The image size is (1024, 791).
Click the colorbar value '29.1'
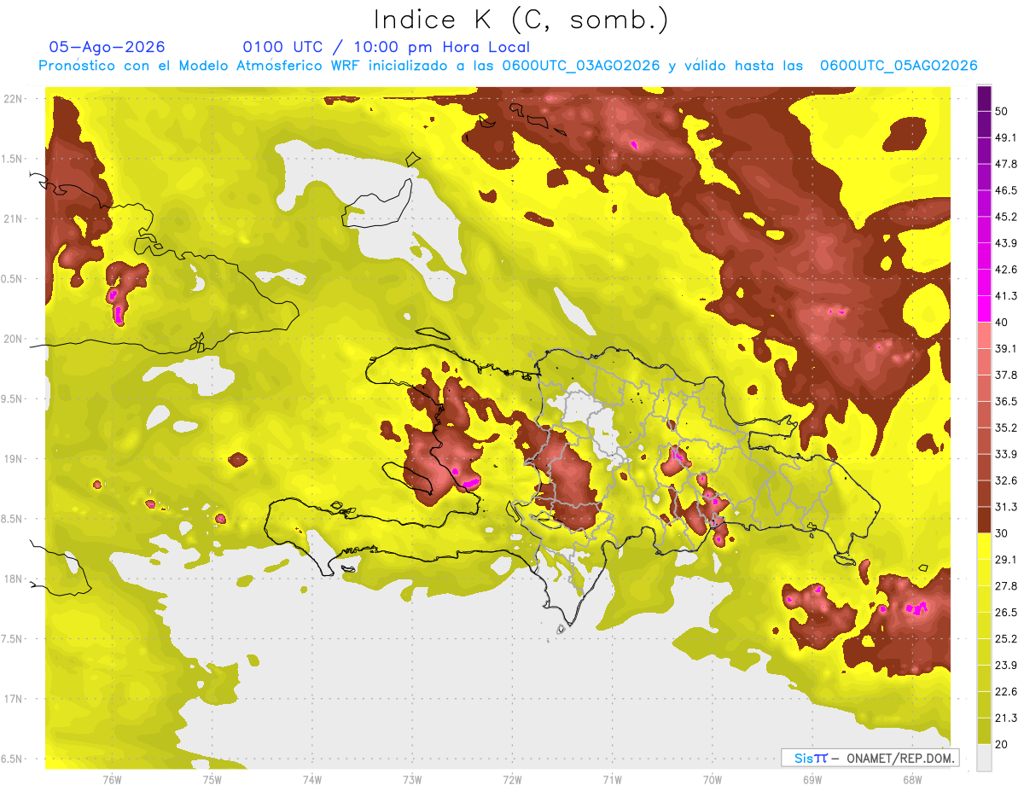pyautogui.click(x=1005, y=560)
